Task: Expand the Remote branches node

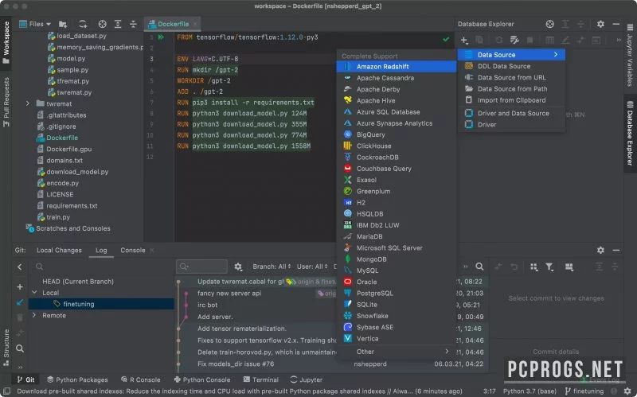Action: (x=34, y=315)
